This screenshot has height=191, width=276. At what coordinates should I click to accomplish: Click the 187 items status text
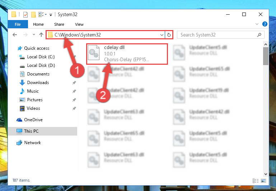click(21, 180)
